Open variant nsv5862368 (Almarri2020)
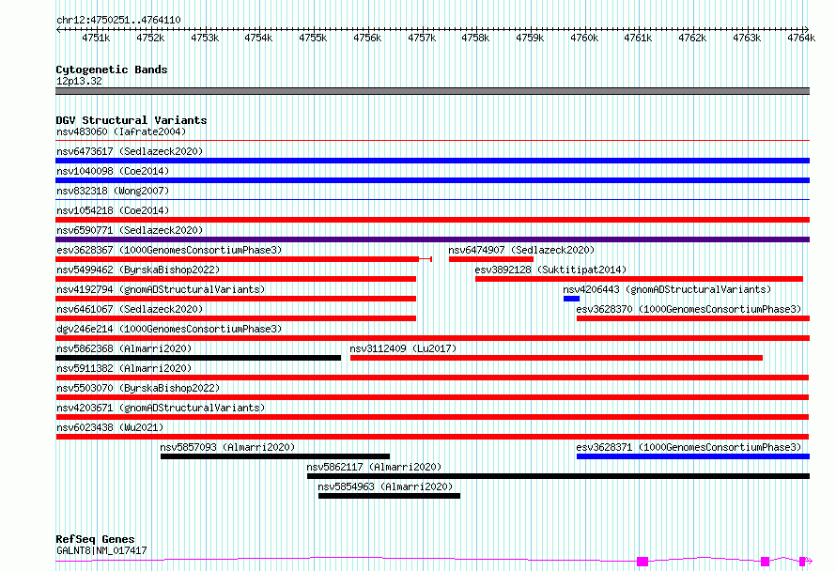 124,348
